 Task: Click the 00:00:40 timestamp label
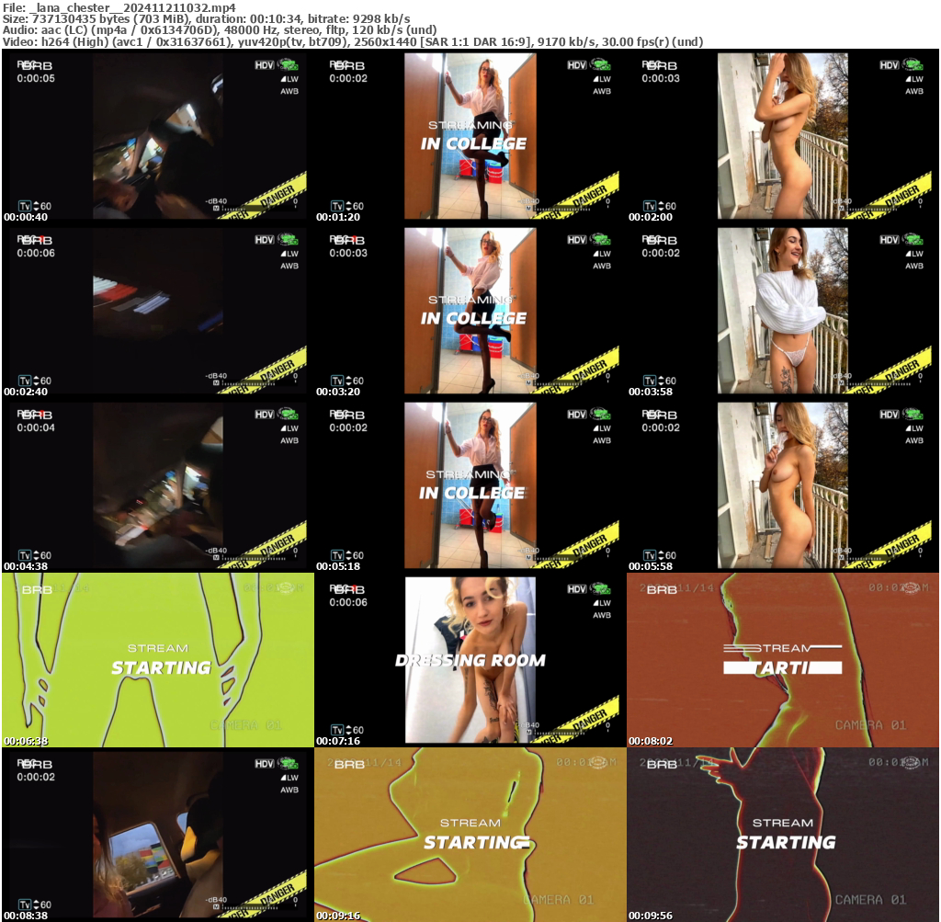click(x=26, y=218)
